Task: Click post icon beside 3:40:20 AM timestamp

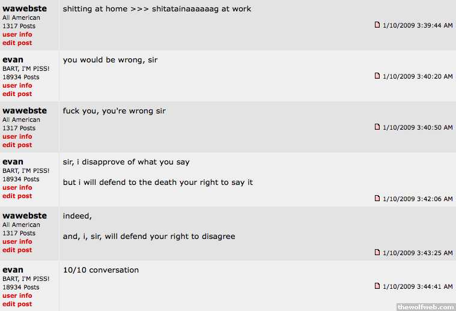Action: [x=377, y=76]
